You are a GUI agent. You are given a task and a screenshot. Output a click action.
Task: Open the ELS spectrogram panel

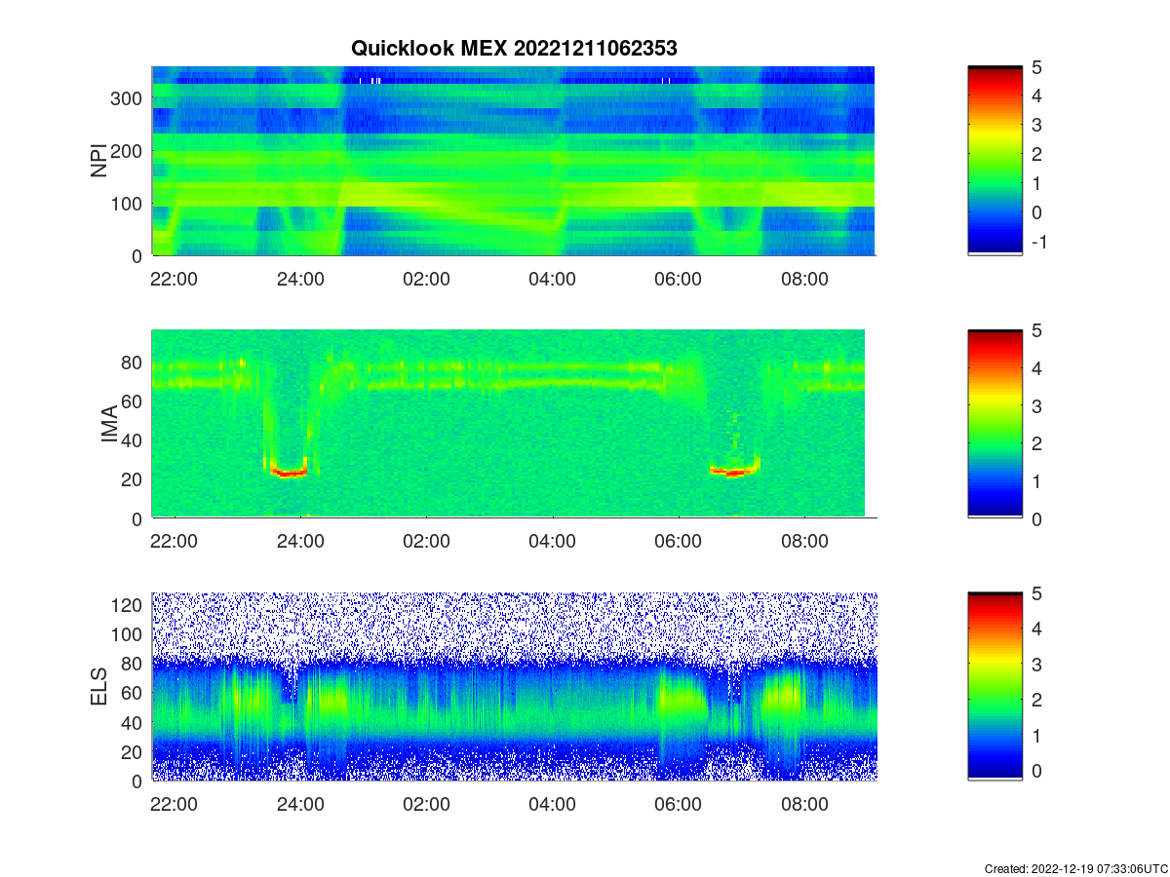click(x=514, y=686)
